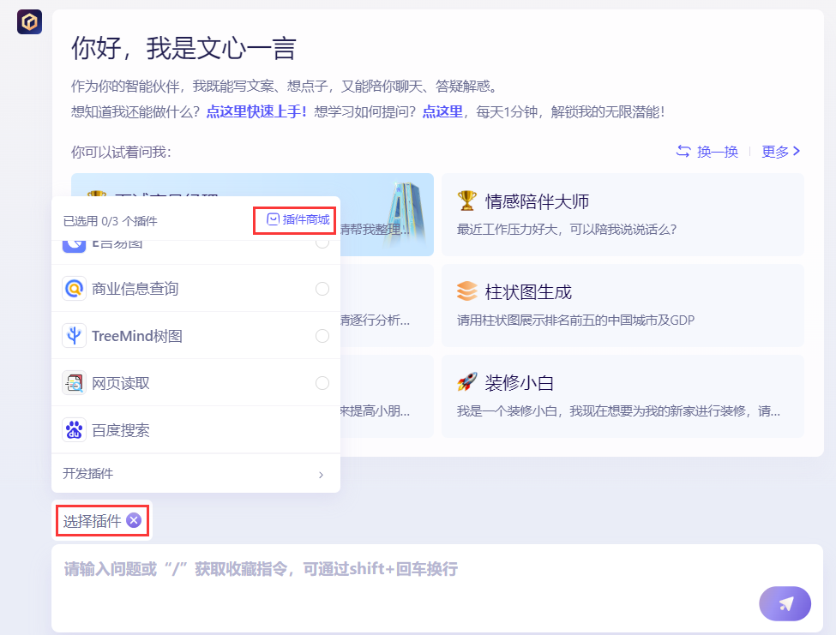The height and width of the screenshot is (635, 836).
Task: Select the TreeMind树图 radio button
Action: pos(322,336)
